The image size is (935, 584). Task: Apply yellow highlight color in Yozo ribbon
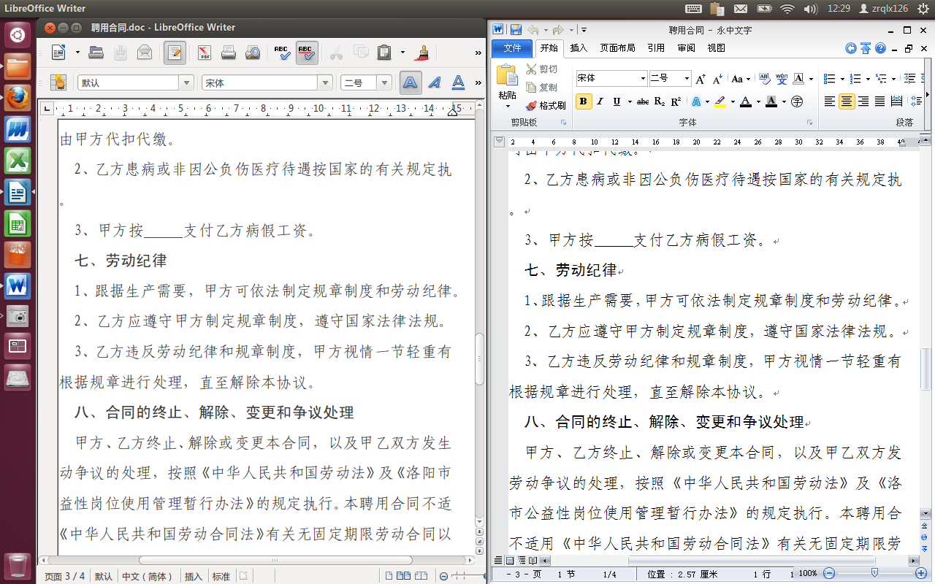tap(720, 101)
